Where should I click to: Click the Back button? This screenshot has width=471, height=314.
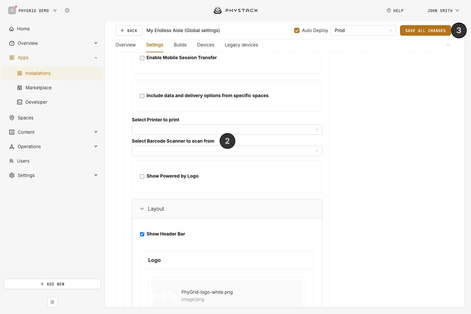pyautogui.click(x=129, y=30)
